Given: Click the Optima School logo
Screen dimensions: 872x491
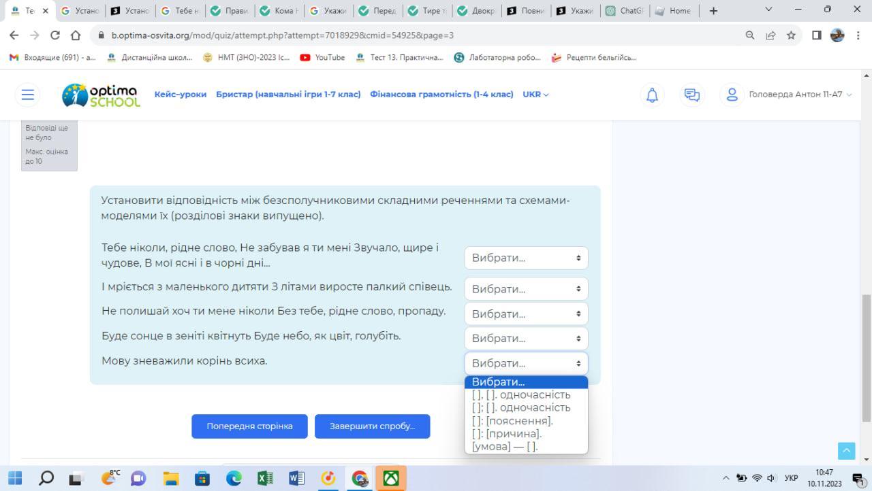Looking at the screenshot, I should (x=101, y=95).
